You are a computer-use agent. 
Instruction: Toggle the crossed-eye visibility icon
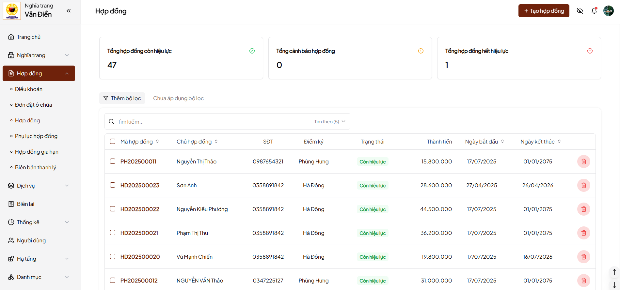click(x=580, y=11)
